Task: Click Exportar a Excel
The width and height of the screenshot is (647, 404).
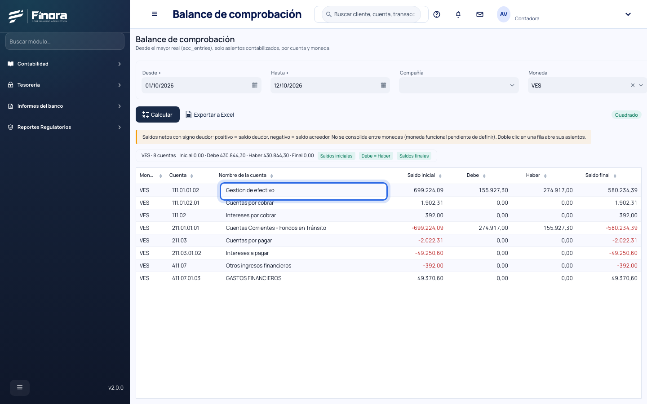Action: 210,114
